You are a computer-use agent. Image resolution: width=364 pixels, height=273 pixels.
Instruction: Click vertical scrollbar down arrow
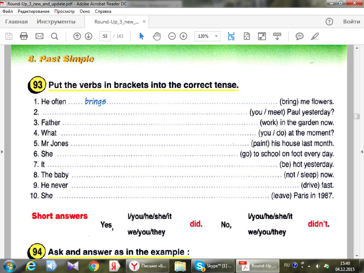(357, 256)
